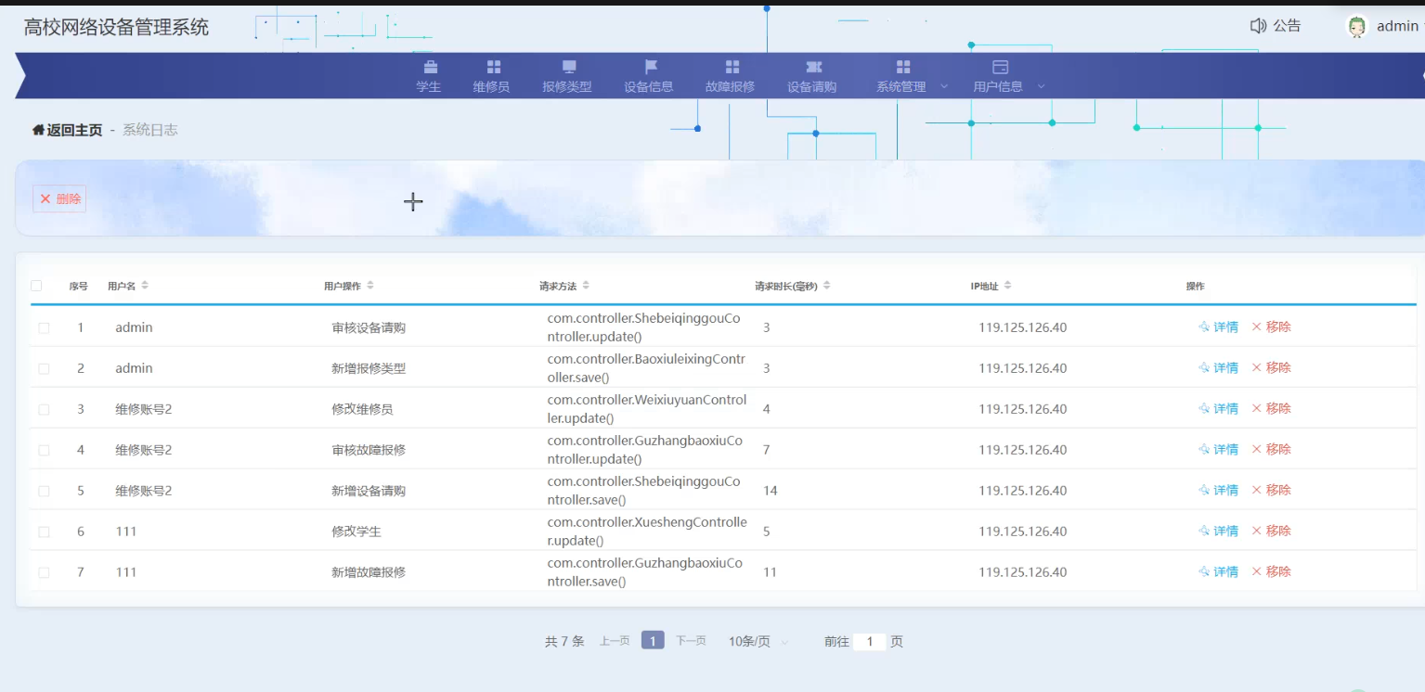Click 移除 for row 1 审核设备请购
The image size is (1425, 692).
[1271, 327]
